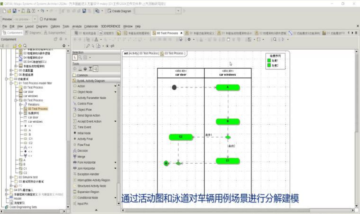360x214 pixels.
Task: Toggle the green 场景1 legend checkbox
Action: coord(269,60)
